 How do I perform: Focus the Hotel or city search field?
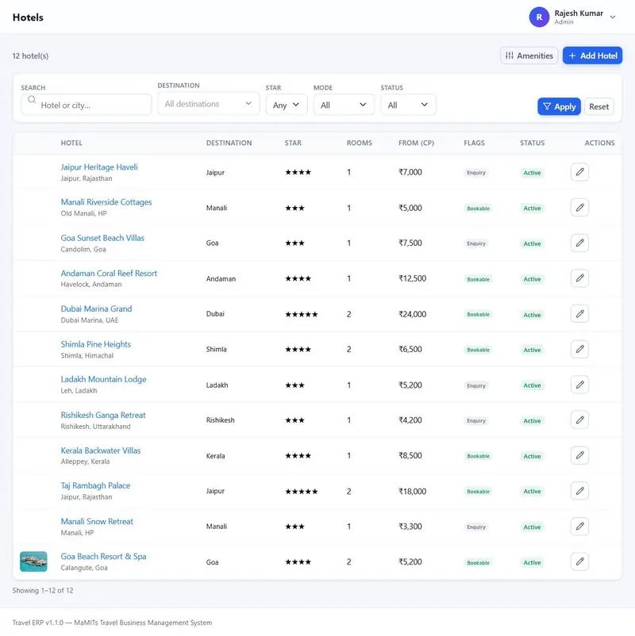(x=87, y=105)
